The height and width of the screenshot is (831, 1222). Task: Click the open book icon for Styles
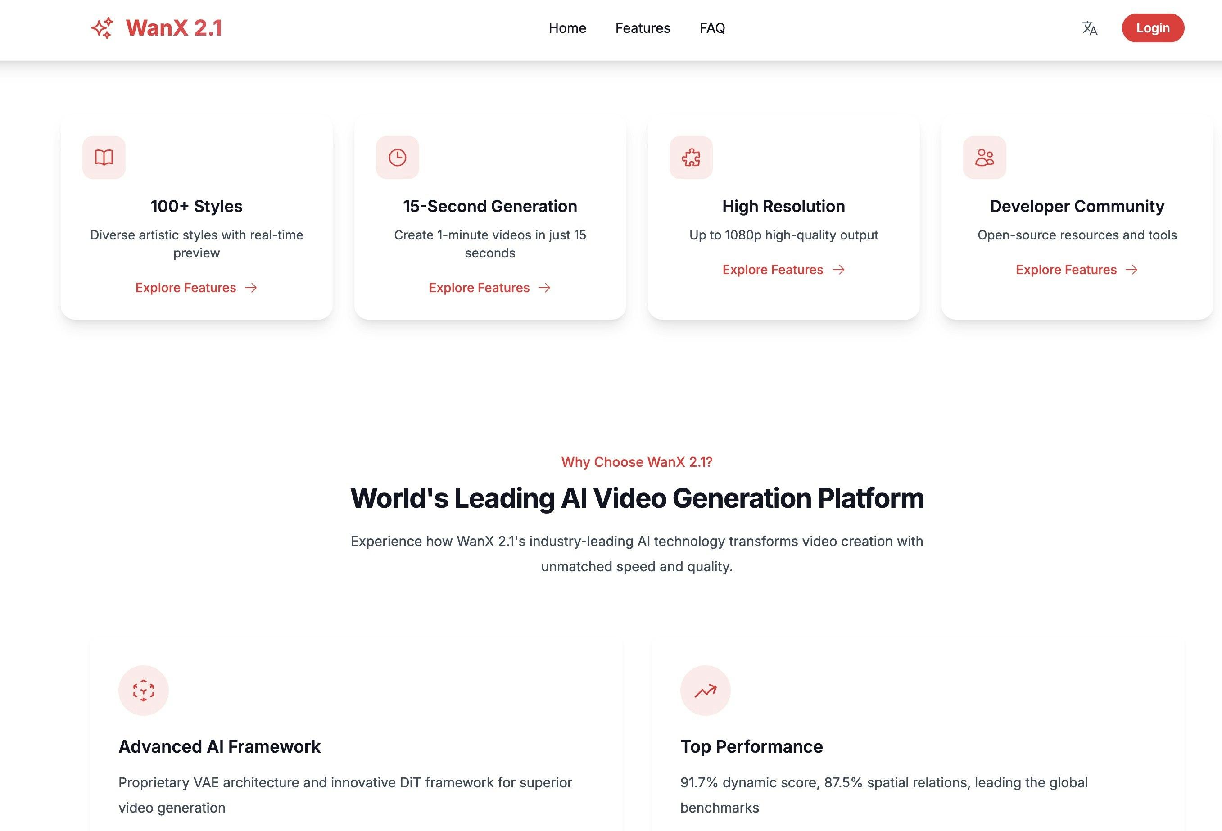click(104, 157)
